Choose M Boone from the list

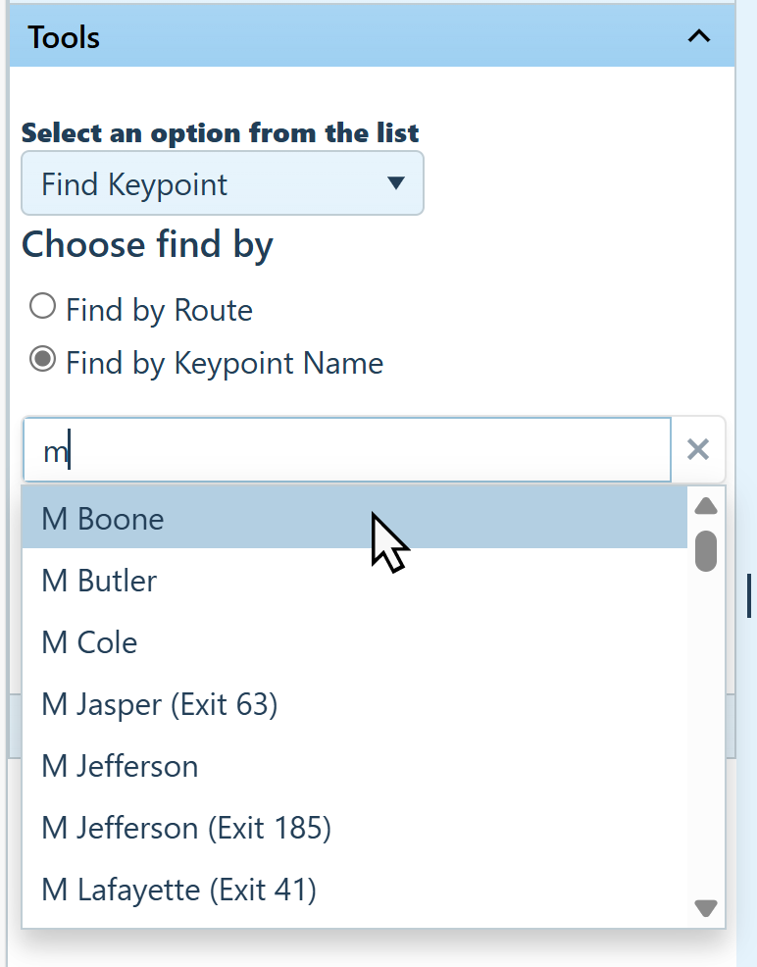tap(103, 519)
